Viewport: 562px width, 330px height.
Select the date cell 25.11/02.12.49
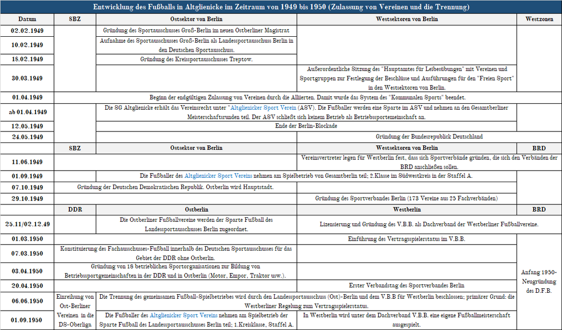[x=27, y=224]
